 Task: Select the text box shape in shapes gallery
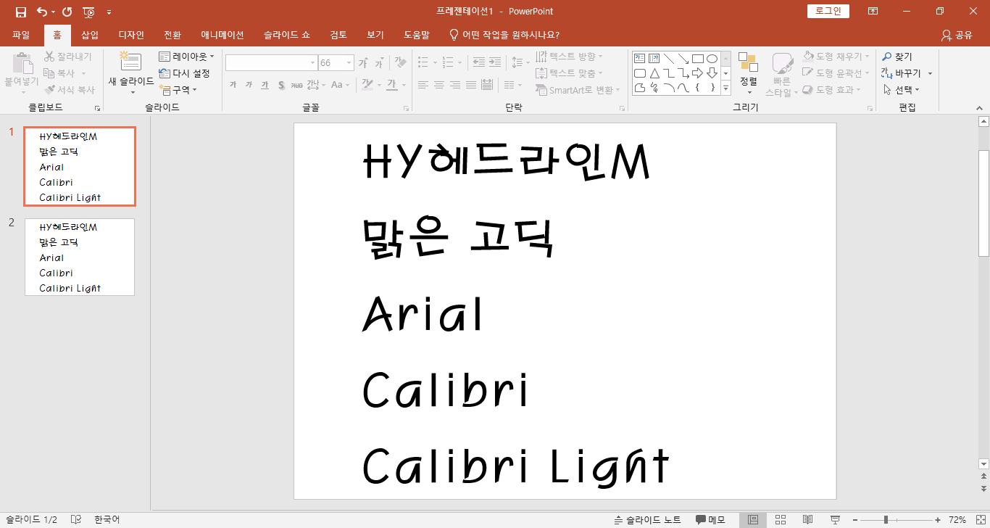pyautogui.click(x=639, y=59)
